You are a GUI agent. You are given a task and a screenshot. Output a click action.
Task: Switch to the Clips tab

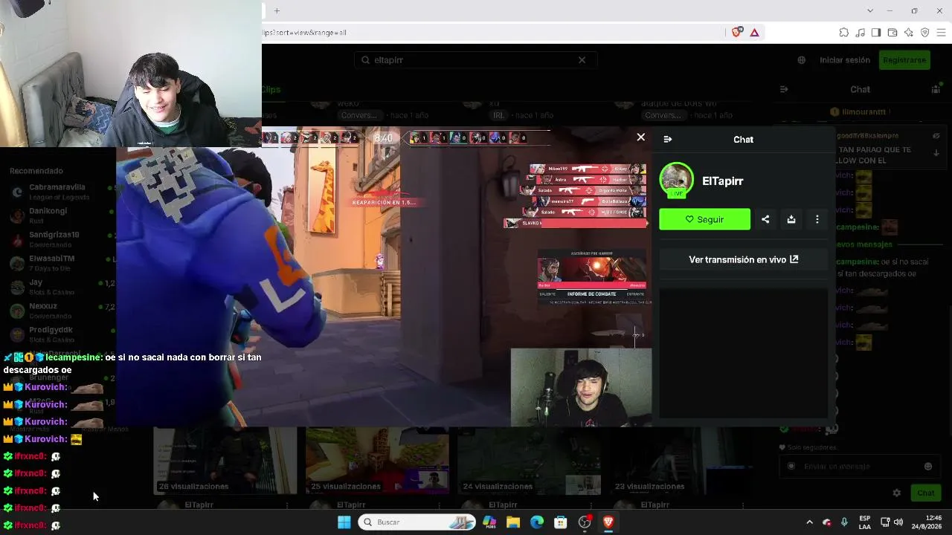coord(271,90)
